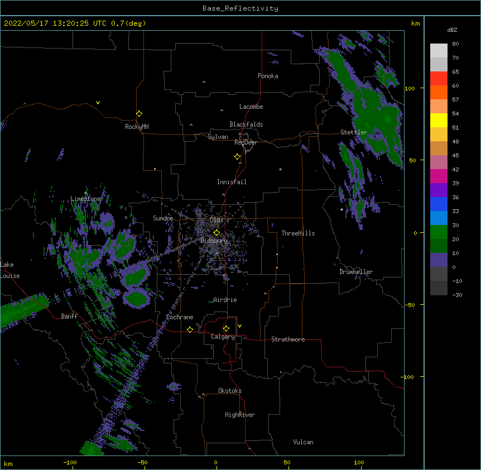Click the ThreeHills town label
This screenshot has width=481, height=470.
(298, 233)
